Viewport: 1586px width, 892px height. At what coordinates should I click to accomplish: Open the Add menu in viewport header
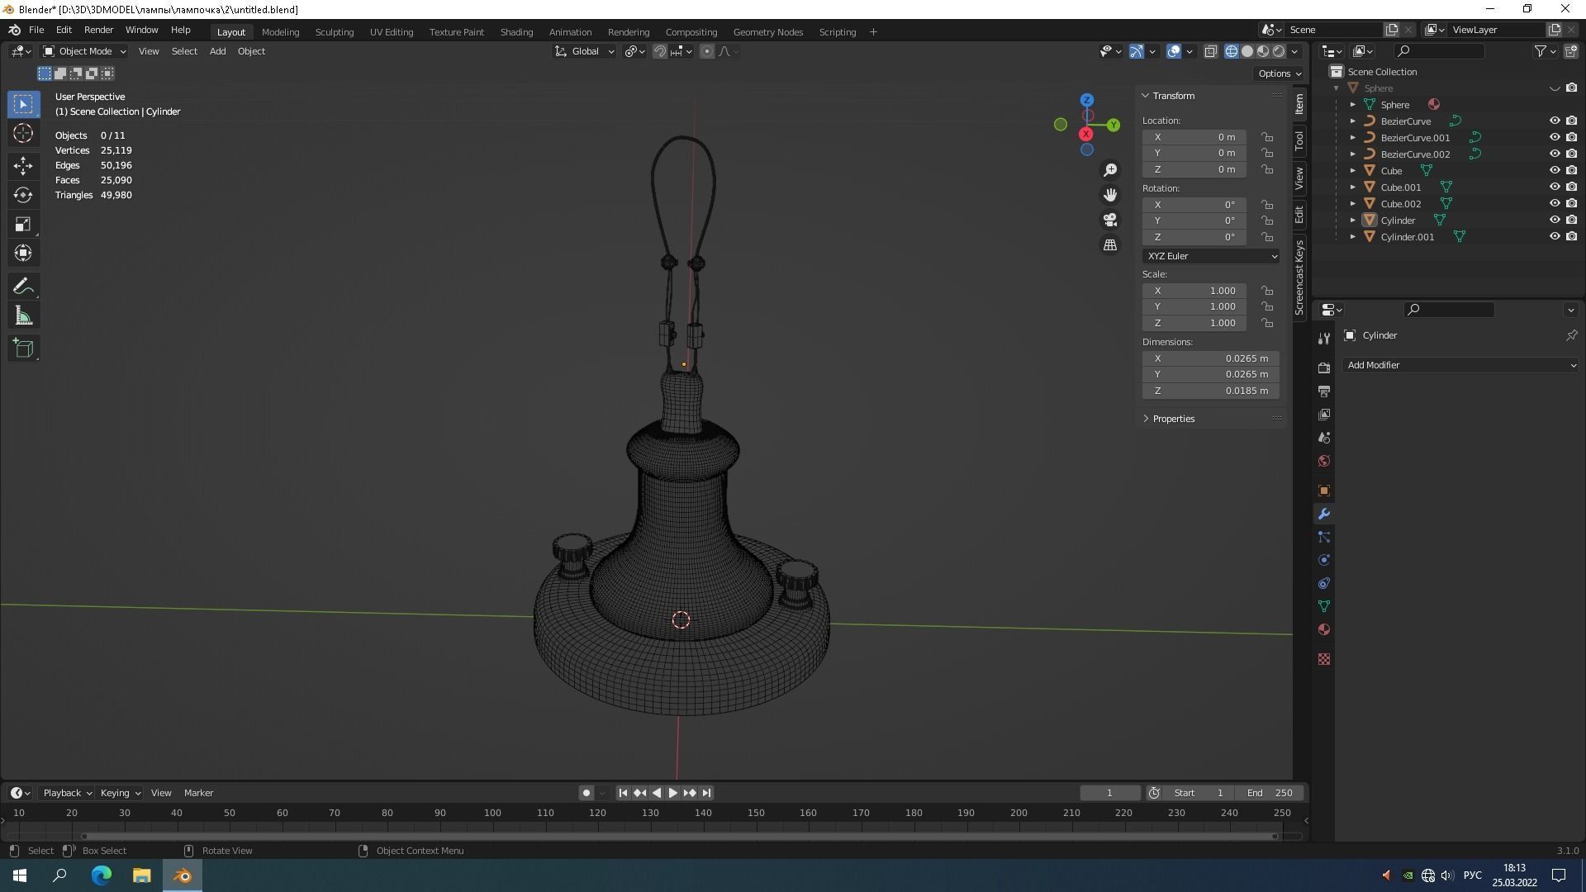click(x=217, y=51)
